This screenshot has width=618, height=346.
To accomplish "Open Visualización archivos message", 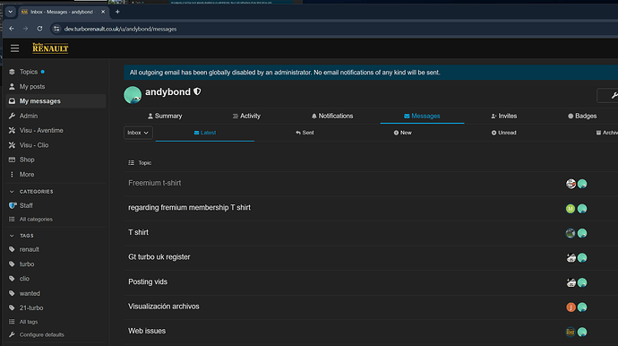I will tap(164, 307).
